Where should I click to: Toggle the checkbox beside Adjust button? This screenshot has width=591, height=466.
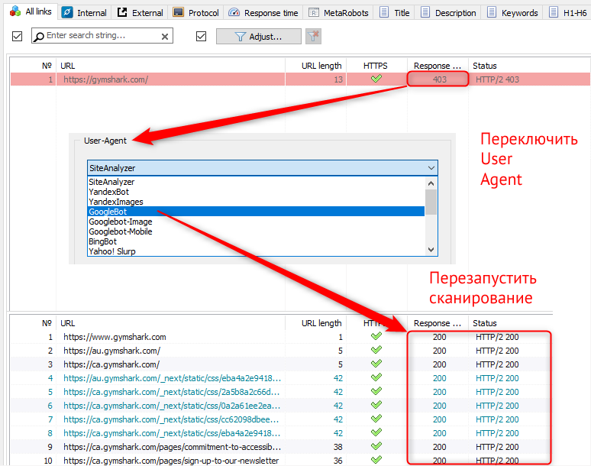pyautogui.click(x=202, y=36)
